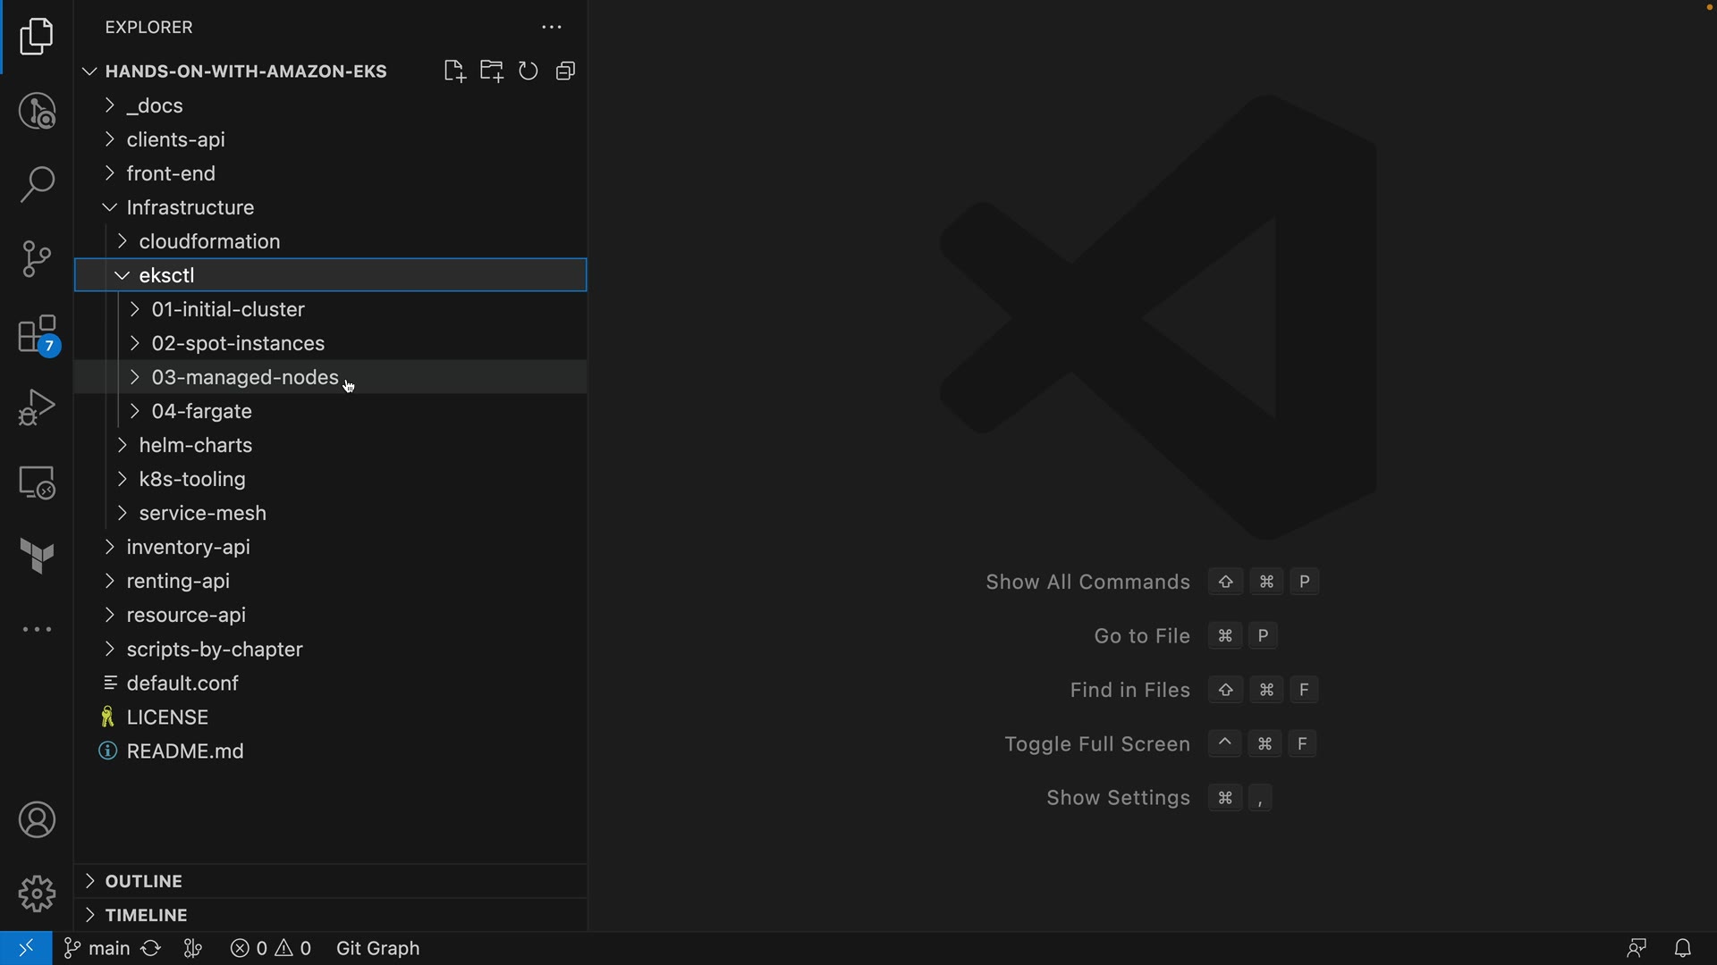Collapse all folders in Explorer
This screenshot has width=1717, height=965.
(565, 71)
